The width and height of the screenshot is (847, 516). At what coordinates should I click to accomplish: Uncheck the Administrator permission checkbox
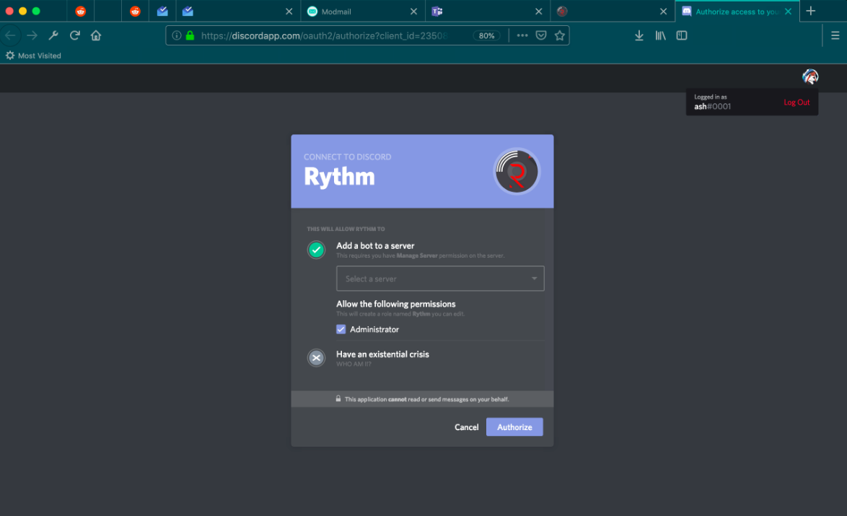pos(341,329)
